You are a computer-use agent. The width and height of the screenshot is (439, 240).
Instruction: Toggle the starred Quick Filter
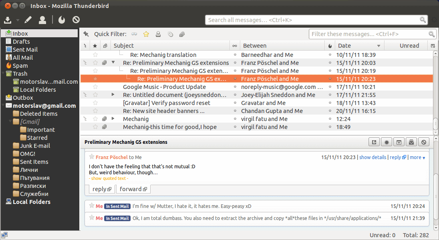[x=146, y=34]
